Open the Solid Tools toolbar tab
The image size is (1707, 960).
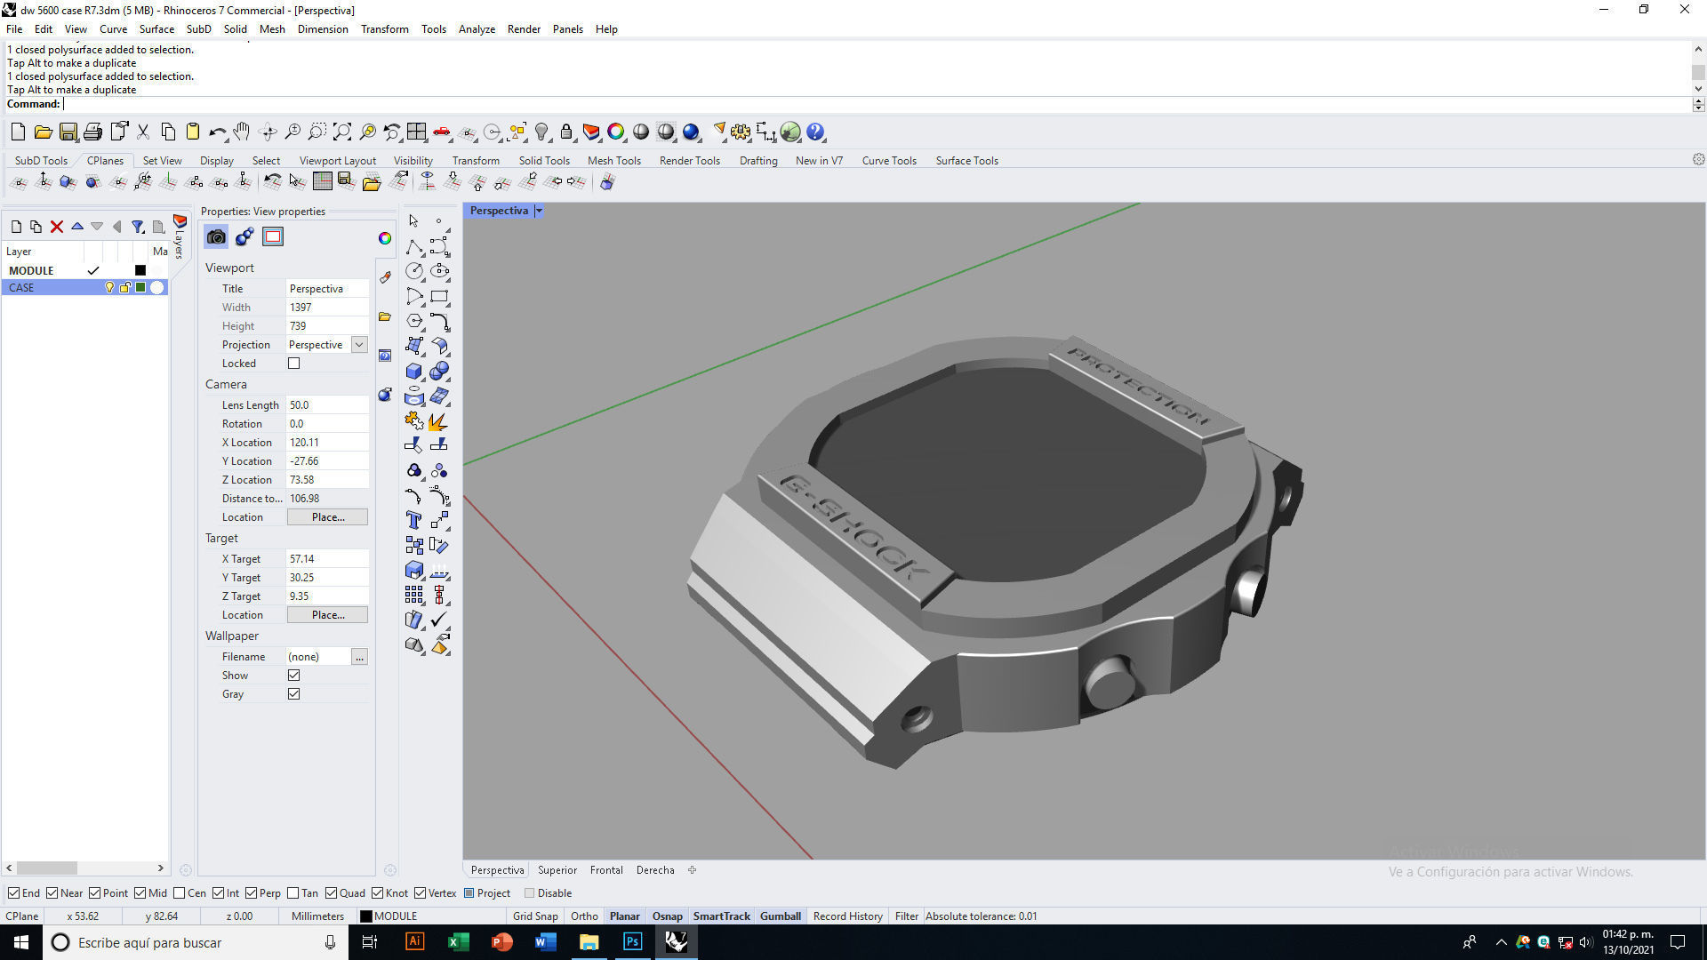click(544, 161)
